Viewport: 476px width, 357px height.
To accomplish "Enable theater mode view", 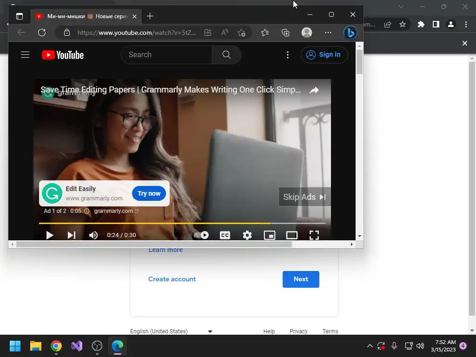I will click(x=292, y=235).
